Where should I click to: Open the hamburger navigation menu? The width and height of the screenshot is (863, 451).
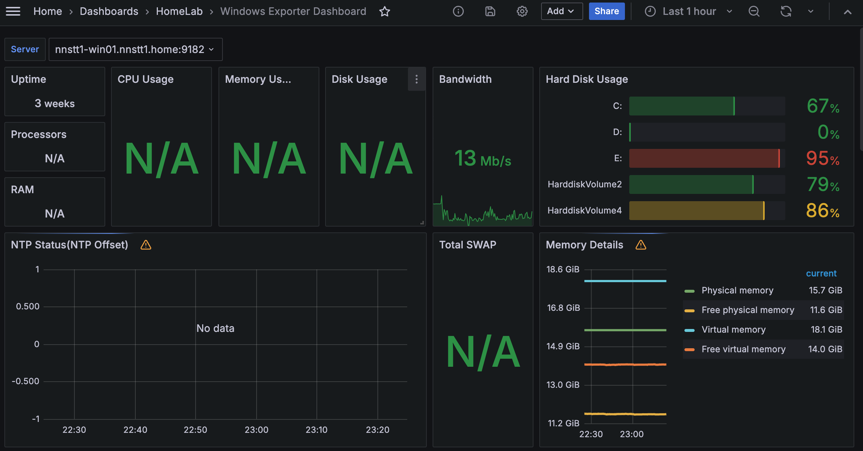point(13,11)
